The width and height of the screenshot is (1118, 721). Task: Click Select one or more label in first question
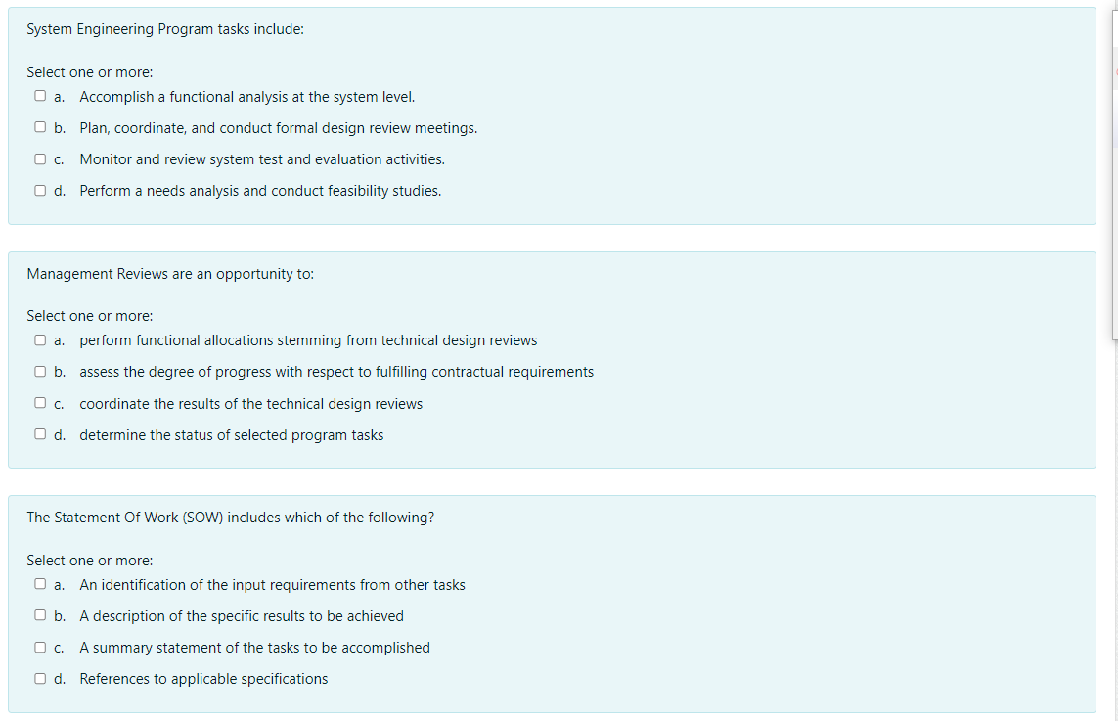coord(89,71)
